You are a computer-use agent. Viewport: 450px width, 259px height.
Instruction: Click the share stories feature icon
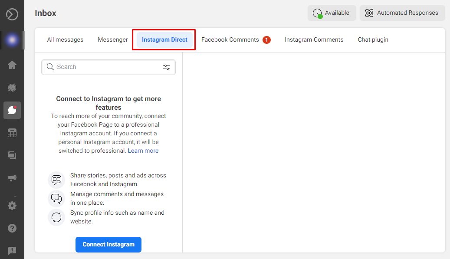click(x=56, y=180)
